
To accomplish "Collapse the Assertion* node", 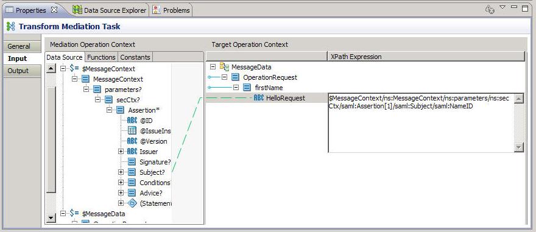I will [x=110, y=110].
